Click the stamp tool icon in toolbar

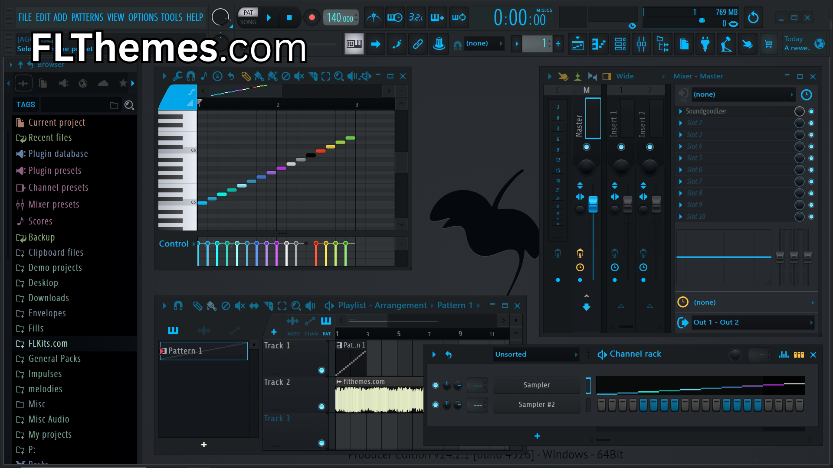(439, 44)
